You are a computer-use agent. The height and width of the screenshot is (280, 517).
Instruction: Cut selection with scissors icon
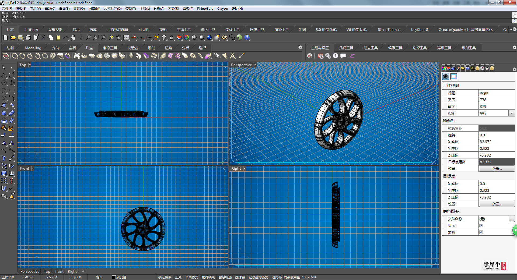pos(43,38)
